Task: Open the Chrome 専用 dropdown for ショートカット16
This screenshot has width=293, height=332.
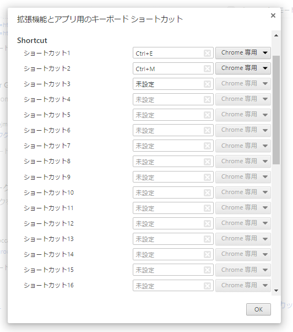Action: coord(243,286)
